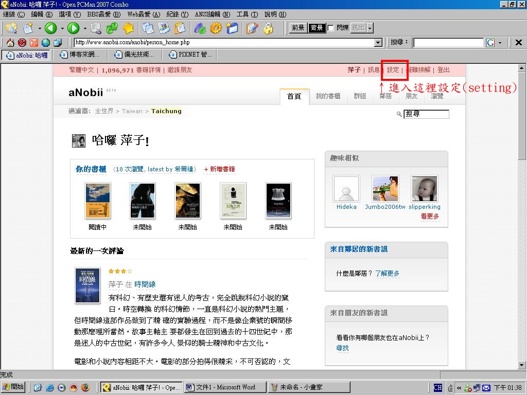Screen dimensions: 527x395
Task: Click the yellow padlock icon
Action: click(268, 28)
